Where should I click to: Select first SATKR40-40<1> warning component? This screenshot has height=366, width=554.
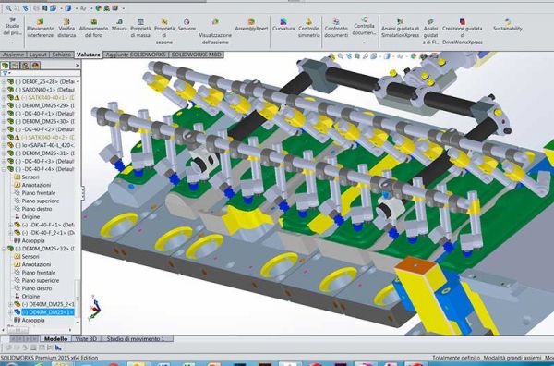(48, 98)
